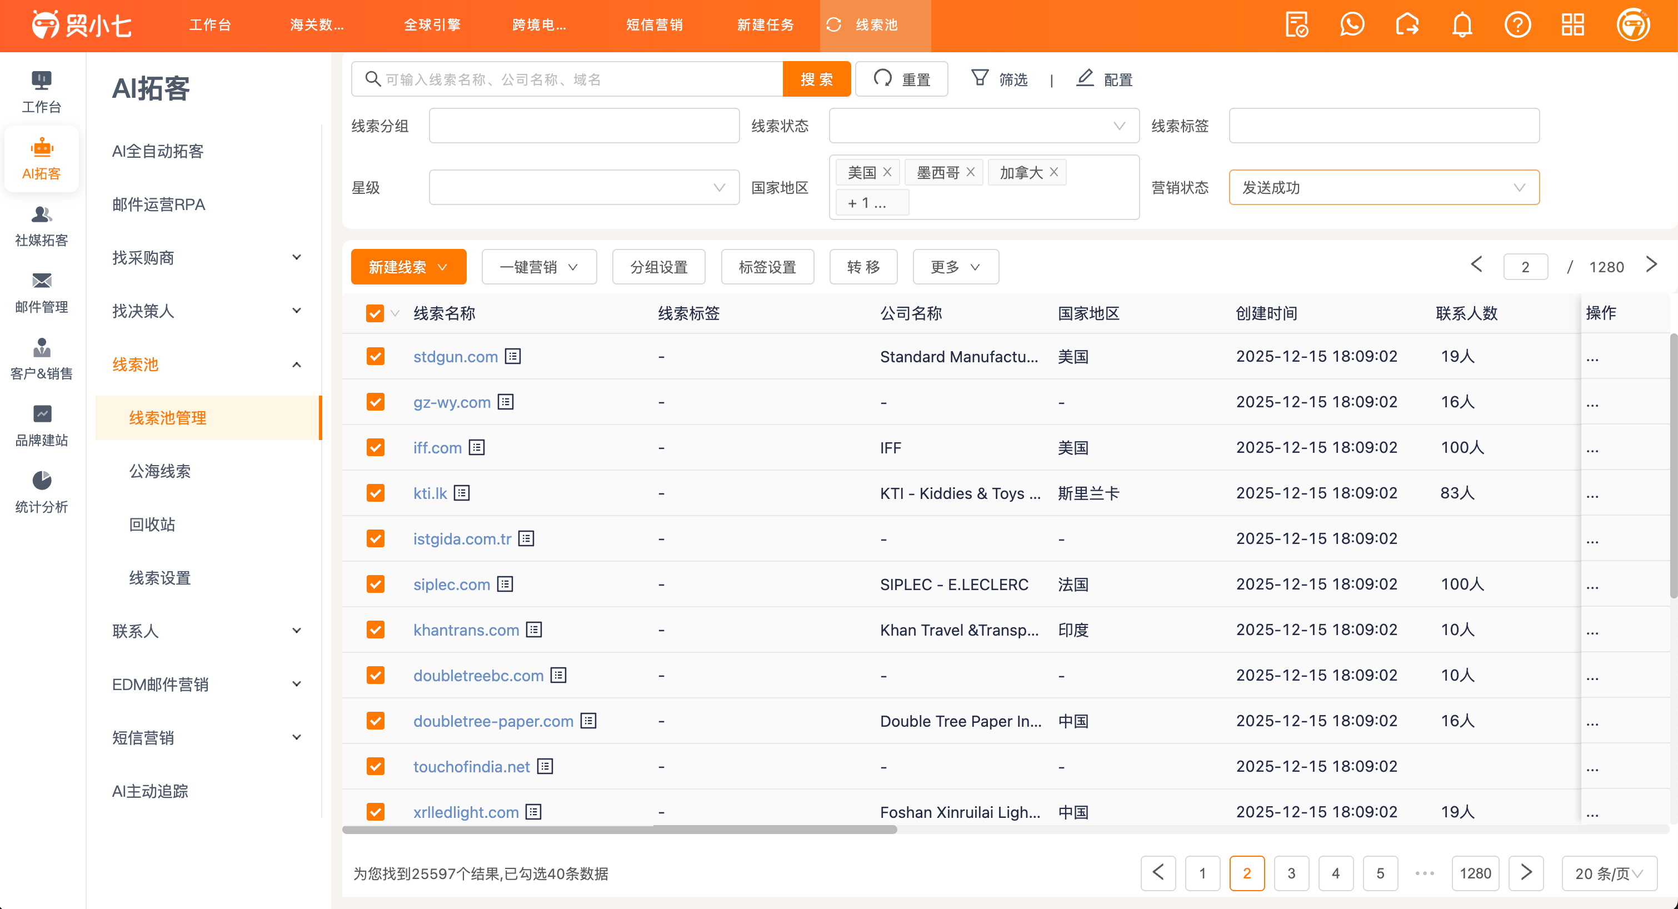
Task: Open the 线索状态 dropdown
Action: (x=983, y=126)
